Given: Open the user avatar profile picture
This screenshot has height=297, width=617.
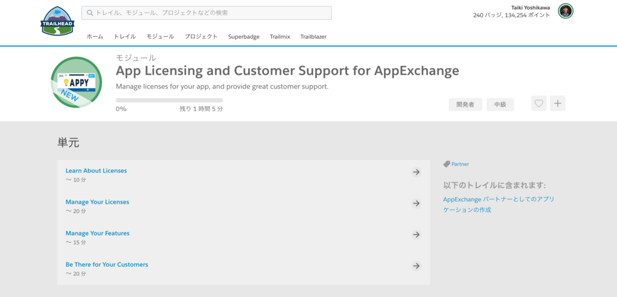Looking at the screenshot, I should point(565,11).
